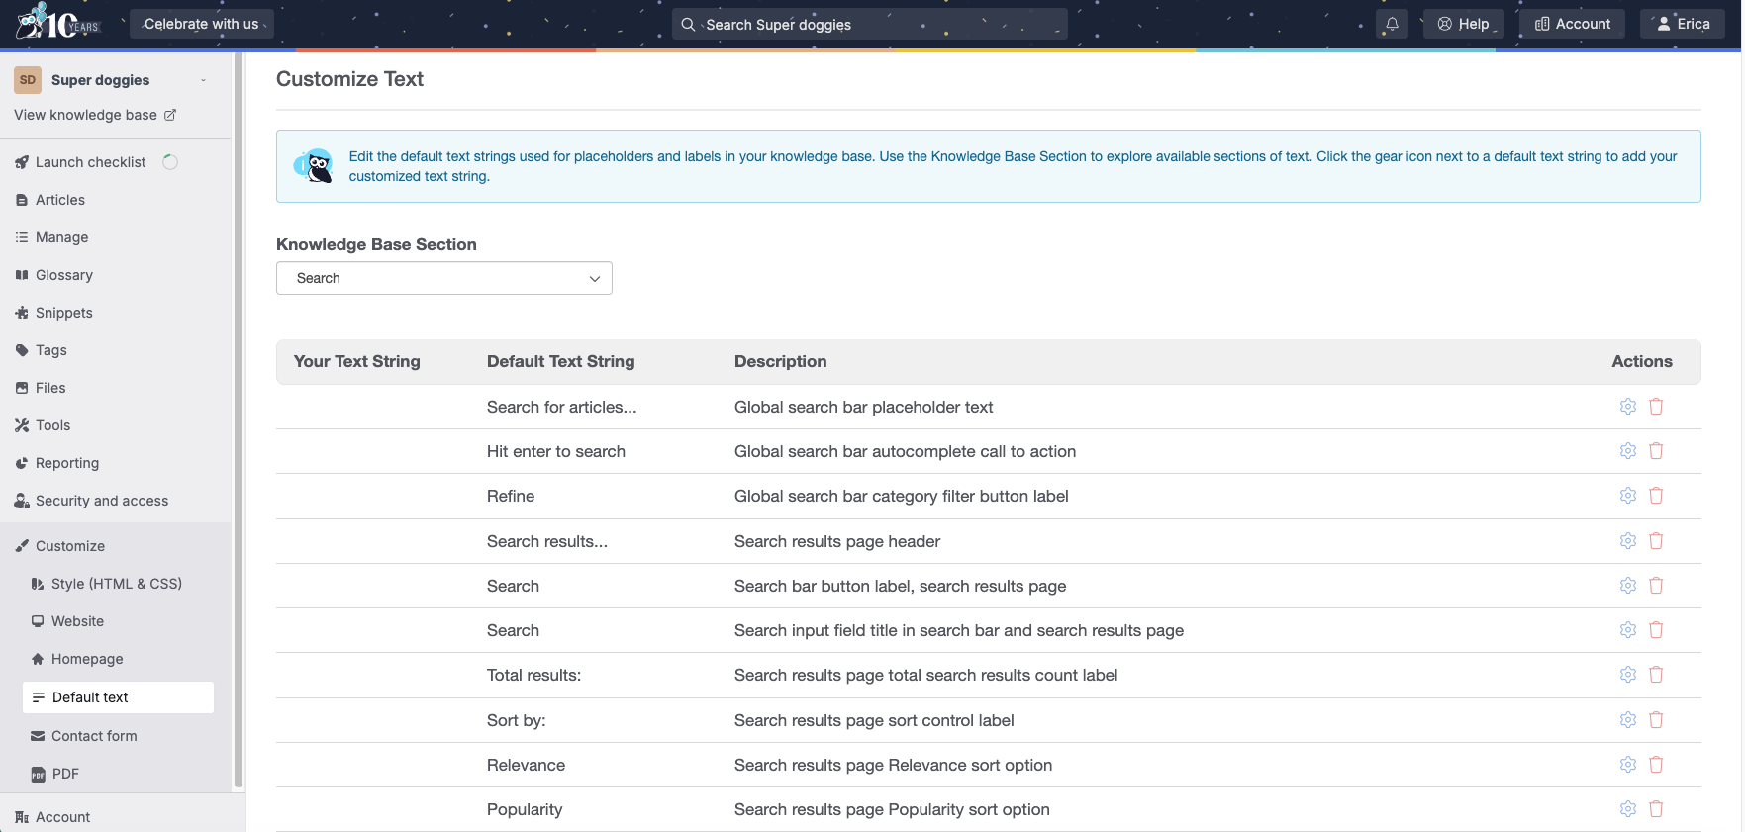Open Style (HTML & CSS) settings

tap(116, 584)
